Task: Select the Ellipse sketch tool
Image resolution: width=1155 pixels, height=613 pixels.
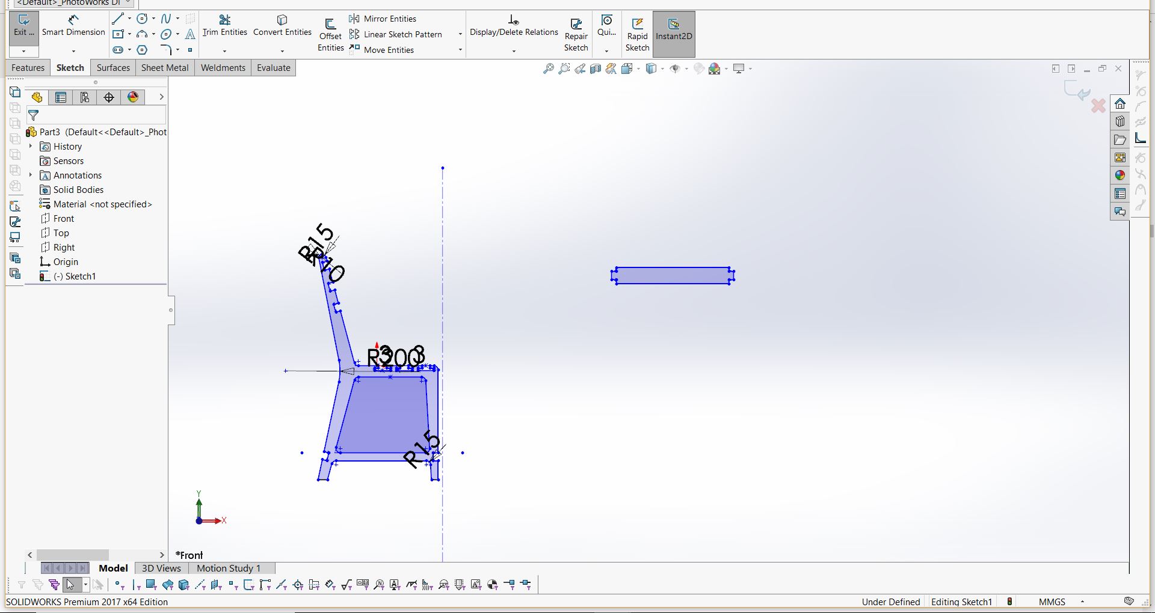Action: [166, 34]
